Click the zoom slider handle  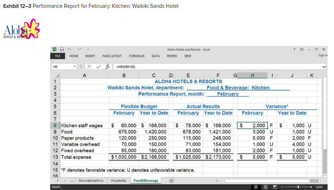coord(298,187)
